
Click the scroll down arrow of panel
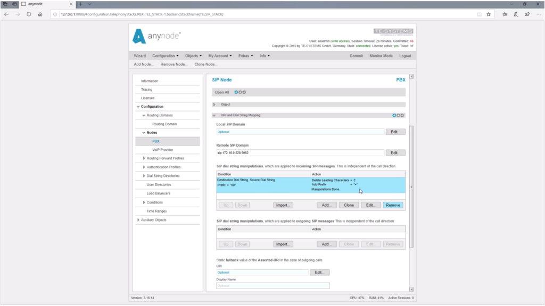[x=411, y=289]
